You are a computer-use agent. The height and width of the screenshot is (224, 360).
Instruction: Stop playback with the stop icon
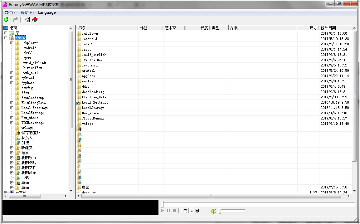[175, 211]
